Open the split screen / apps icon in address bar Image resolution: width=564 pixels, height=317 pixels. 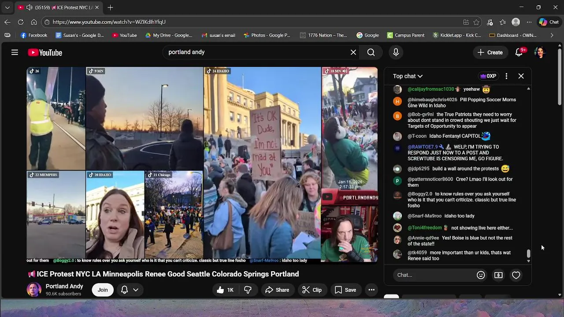pyautogui.click(x=466, y=22)
